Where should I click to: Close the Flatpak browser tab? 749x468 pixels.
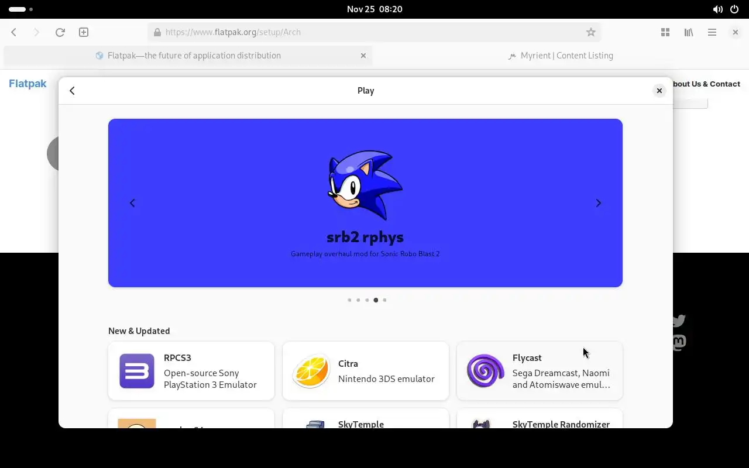363,56
